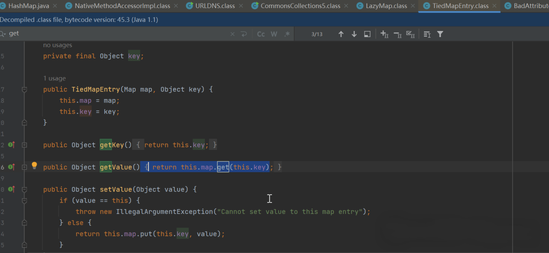This screenshot has width=549, height=253.
Task: Click the string "Cannot set value to this map entry"
Action: (290, 212)
